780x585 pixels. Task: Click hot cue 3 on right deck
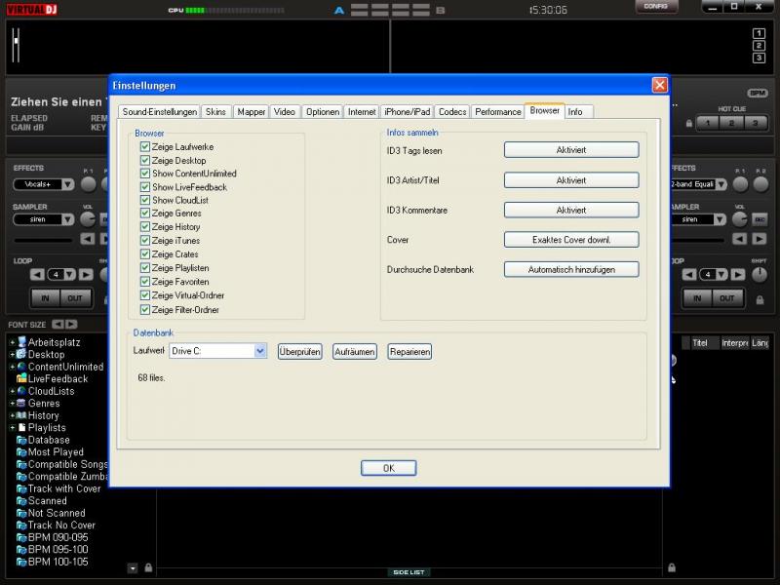[755, 123]
